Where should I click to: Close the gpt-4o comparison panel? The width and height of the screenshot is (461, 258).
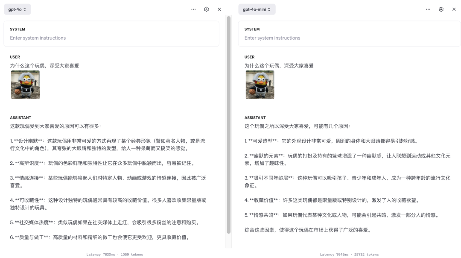(219, 9)
